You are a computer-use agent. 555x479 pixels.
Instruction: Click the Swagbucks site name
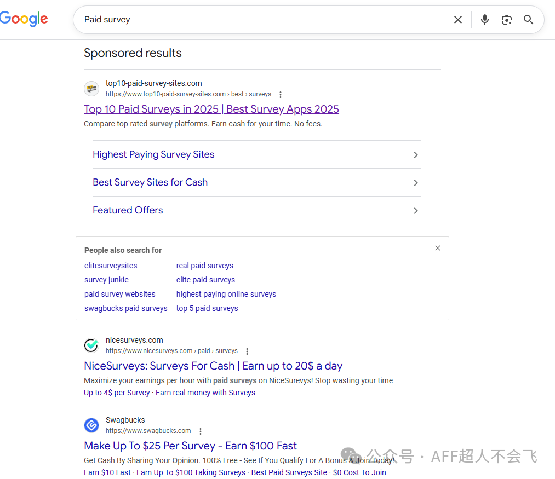(125, 420)
